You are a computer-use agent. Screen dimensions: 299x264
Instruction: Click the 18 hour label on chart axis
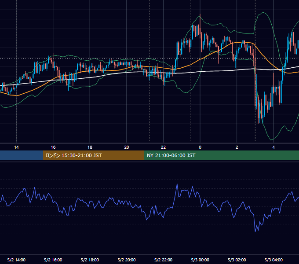tap(90, 147)
